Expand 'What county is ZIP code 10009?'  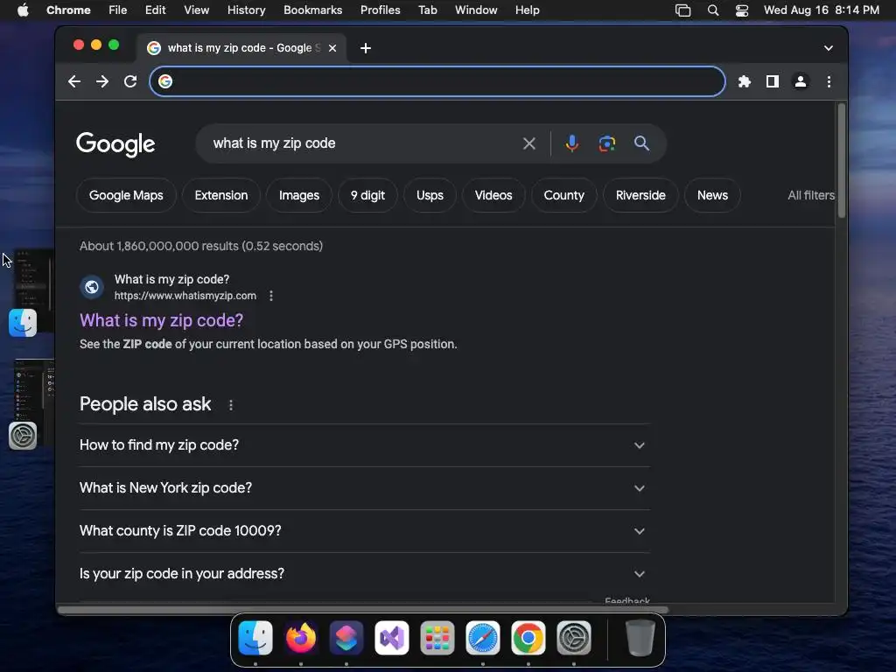[365, 531]
